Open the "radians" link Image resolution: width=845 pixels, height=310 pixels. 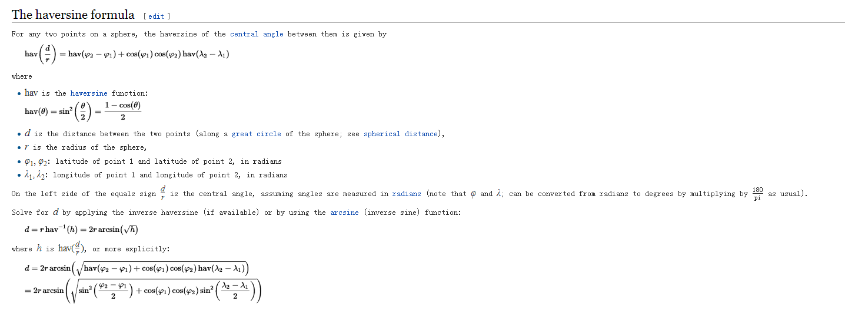407,194
